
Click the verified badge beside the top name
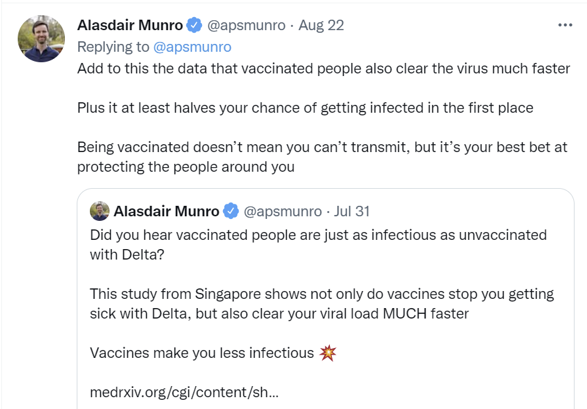pos(194,26)
